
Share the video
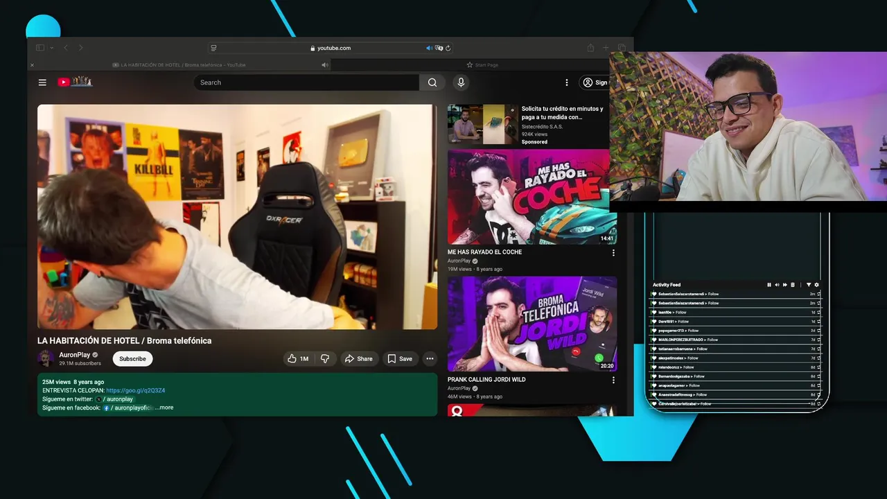click(x=359, y=358)
